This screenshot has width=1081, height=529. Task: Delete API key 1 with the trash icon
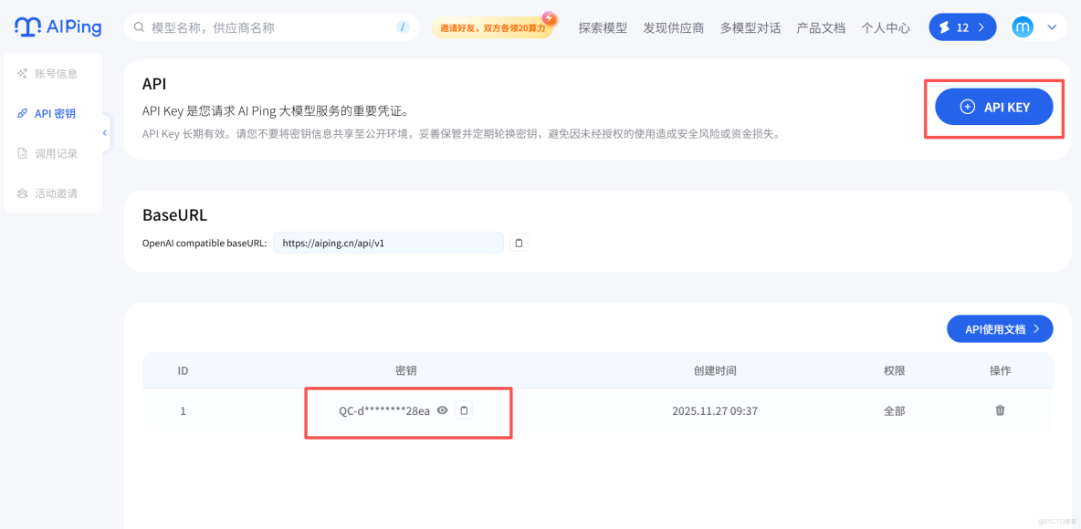click(1000, 410)
